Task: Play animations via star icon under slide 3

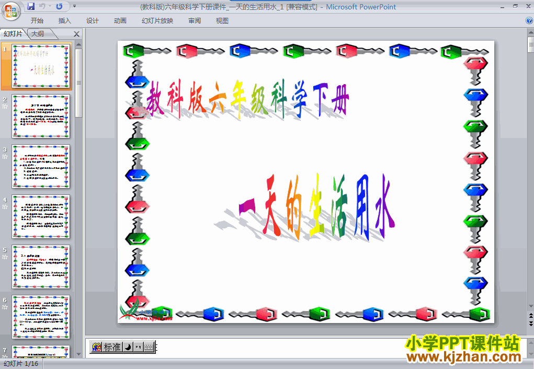Action: (5, 157)
